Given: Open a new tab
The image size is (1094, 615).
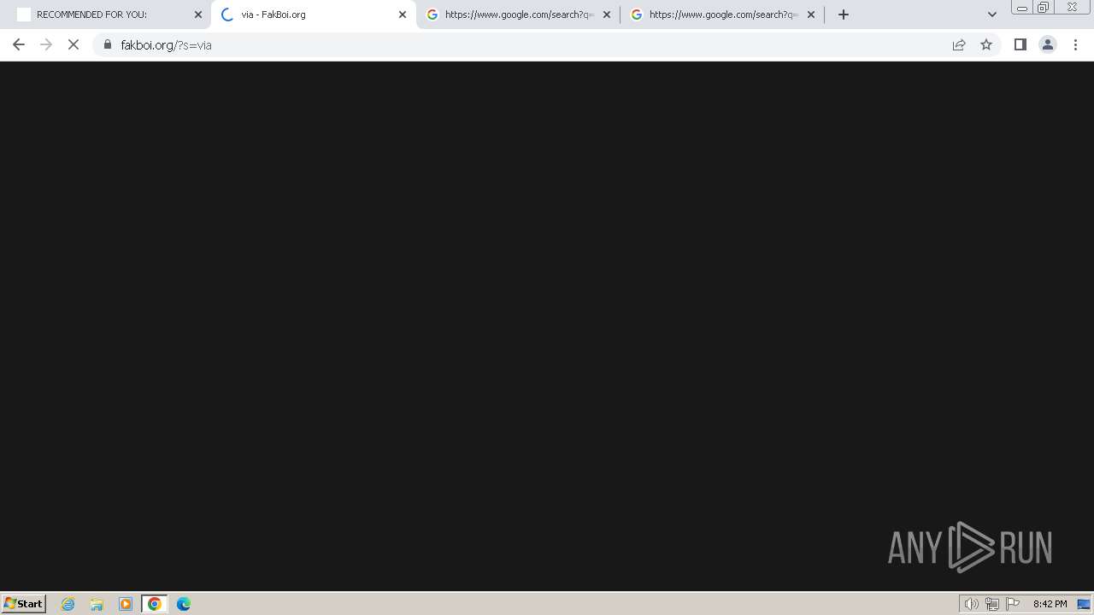Looking at the screenshot, I should coord(844,15).
